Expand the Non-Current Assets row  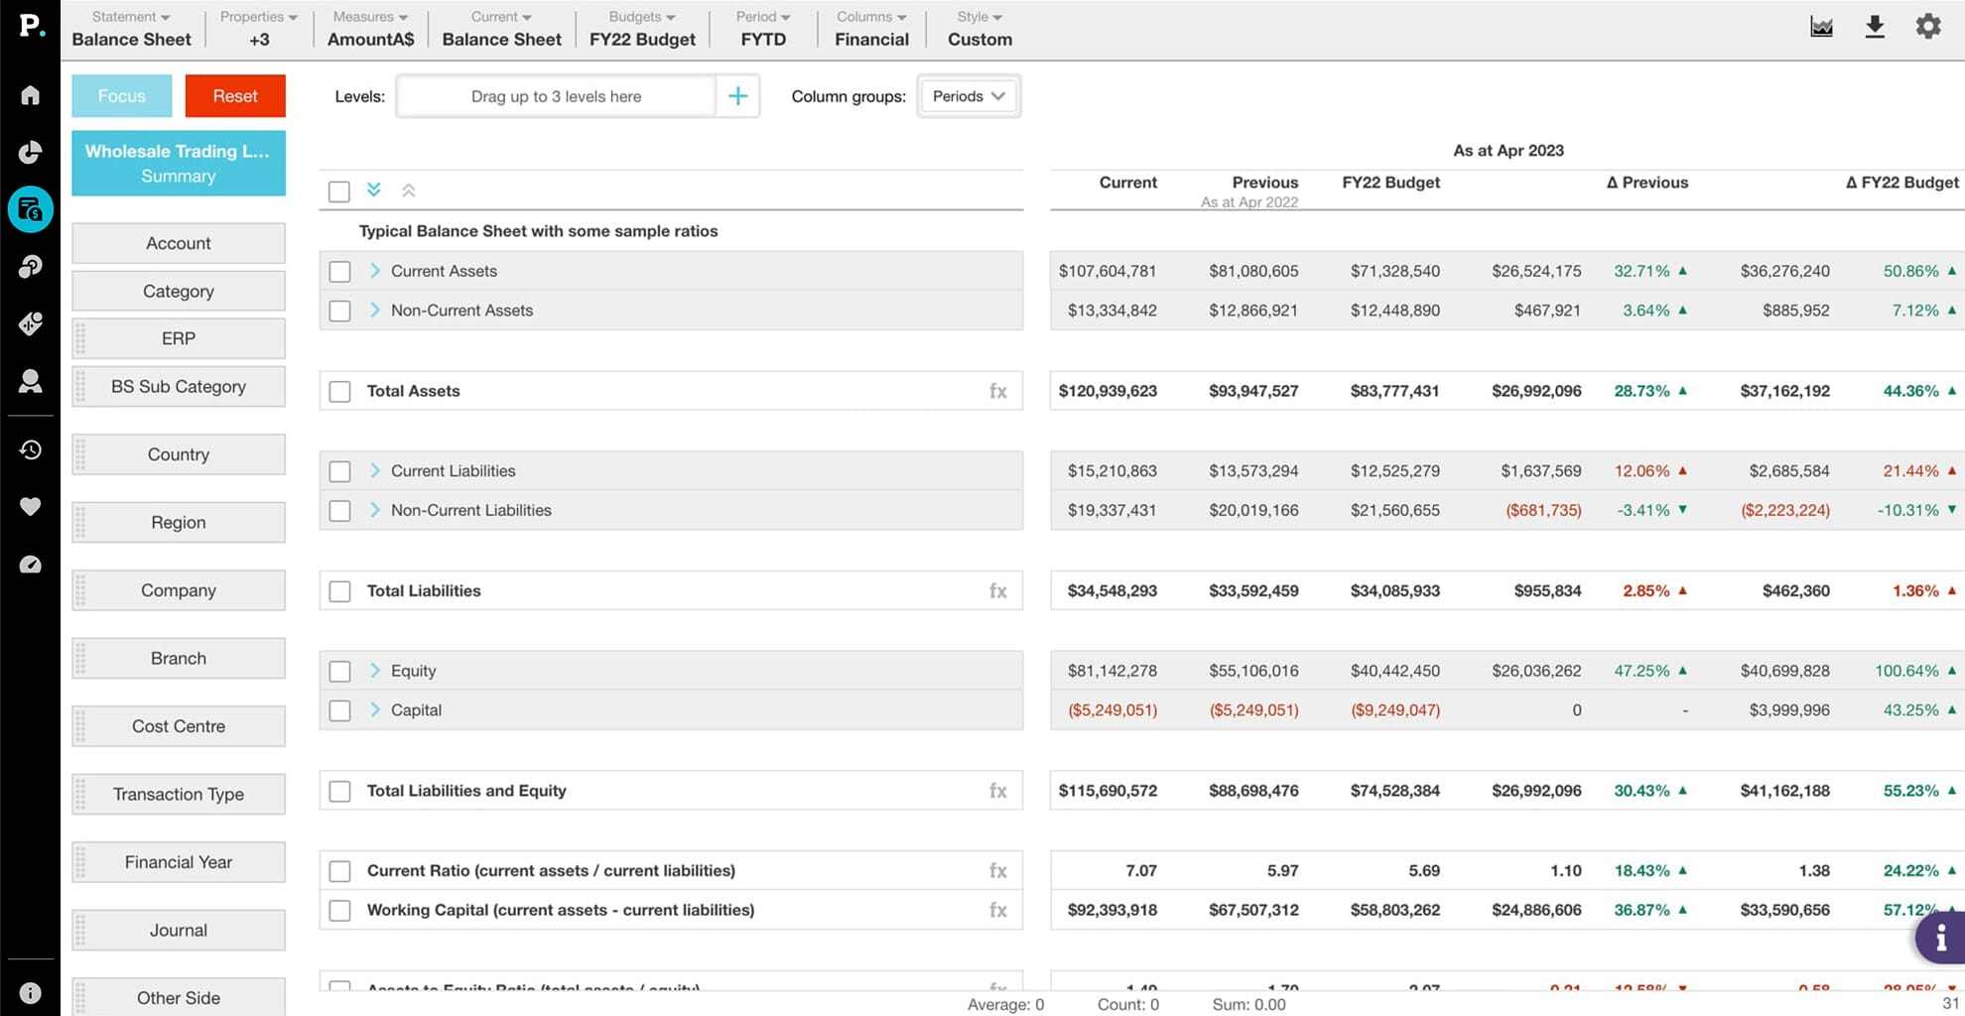pyautogui.click(x=375, y=311)
